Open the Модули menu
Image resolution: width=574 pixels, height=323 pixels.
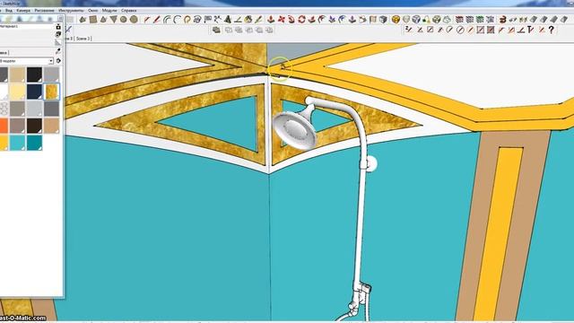click(x=109, y=11)
